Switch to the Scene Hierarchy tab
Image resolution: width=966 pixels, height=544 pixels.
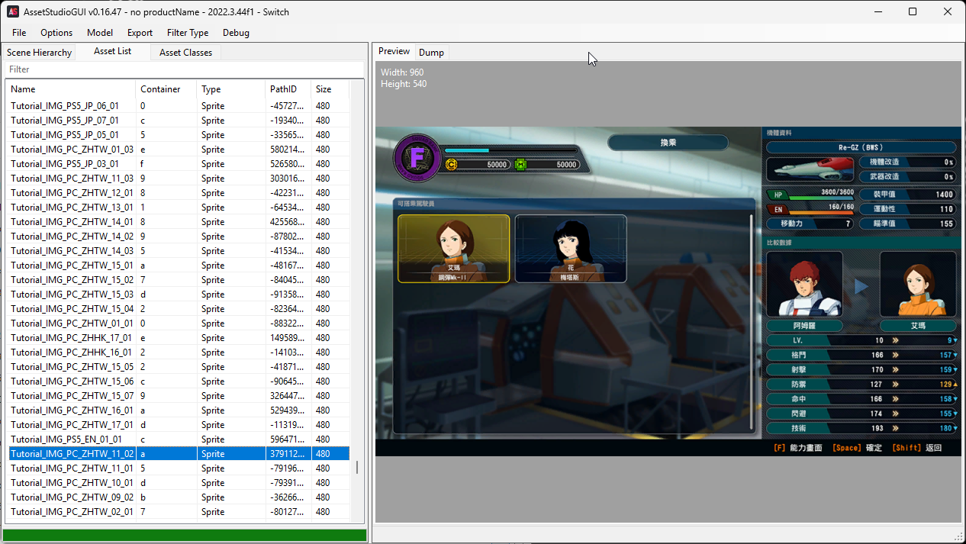(39, 53)
